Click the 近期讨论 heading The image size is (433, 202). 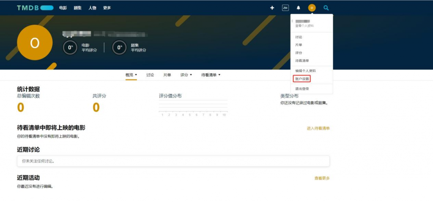(28, 150)
